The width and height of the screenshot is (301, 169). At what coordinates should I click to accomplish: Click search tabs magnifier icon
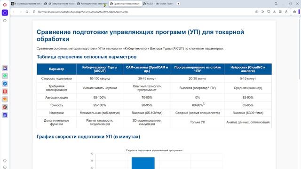tap(276, 4)
